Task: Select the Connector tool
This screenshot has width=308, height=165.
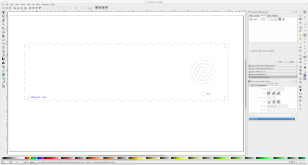Action: tap(3, 86)
